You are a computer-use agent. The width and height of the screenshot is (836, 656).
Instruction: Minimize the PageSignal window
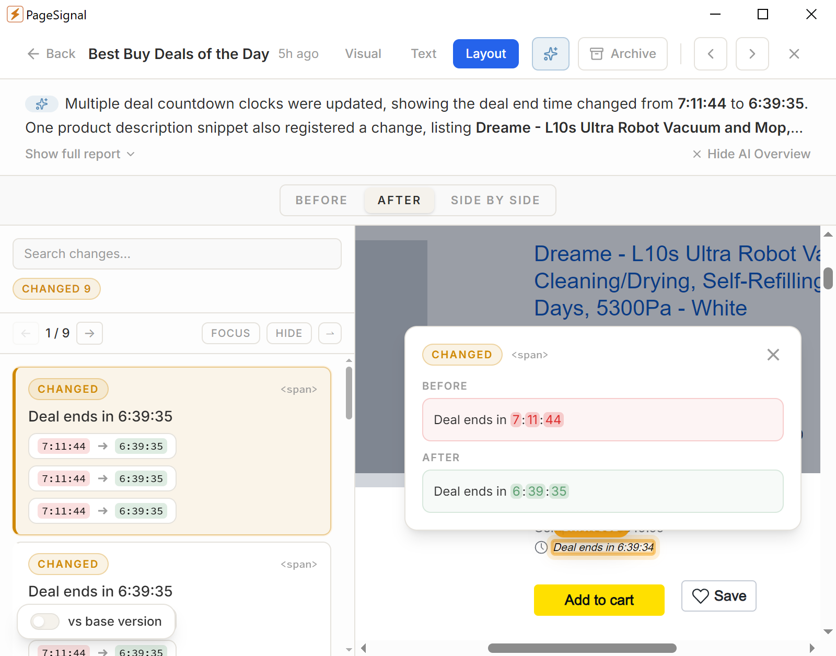click(715, 15)
